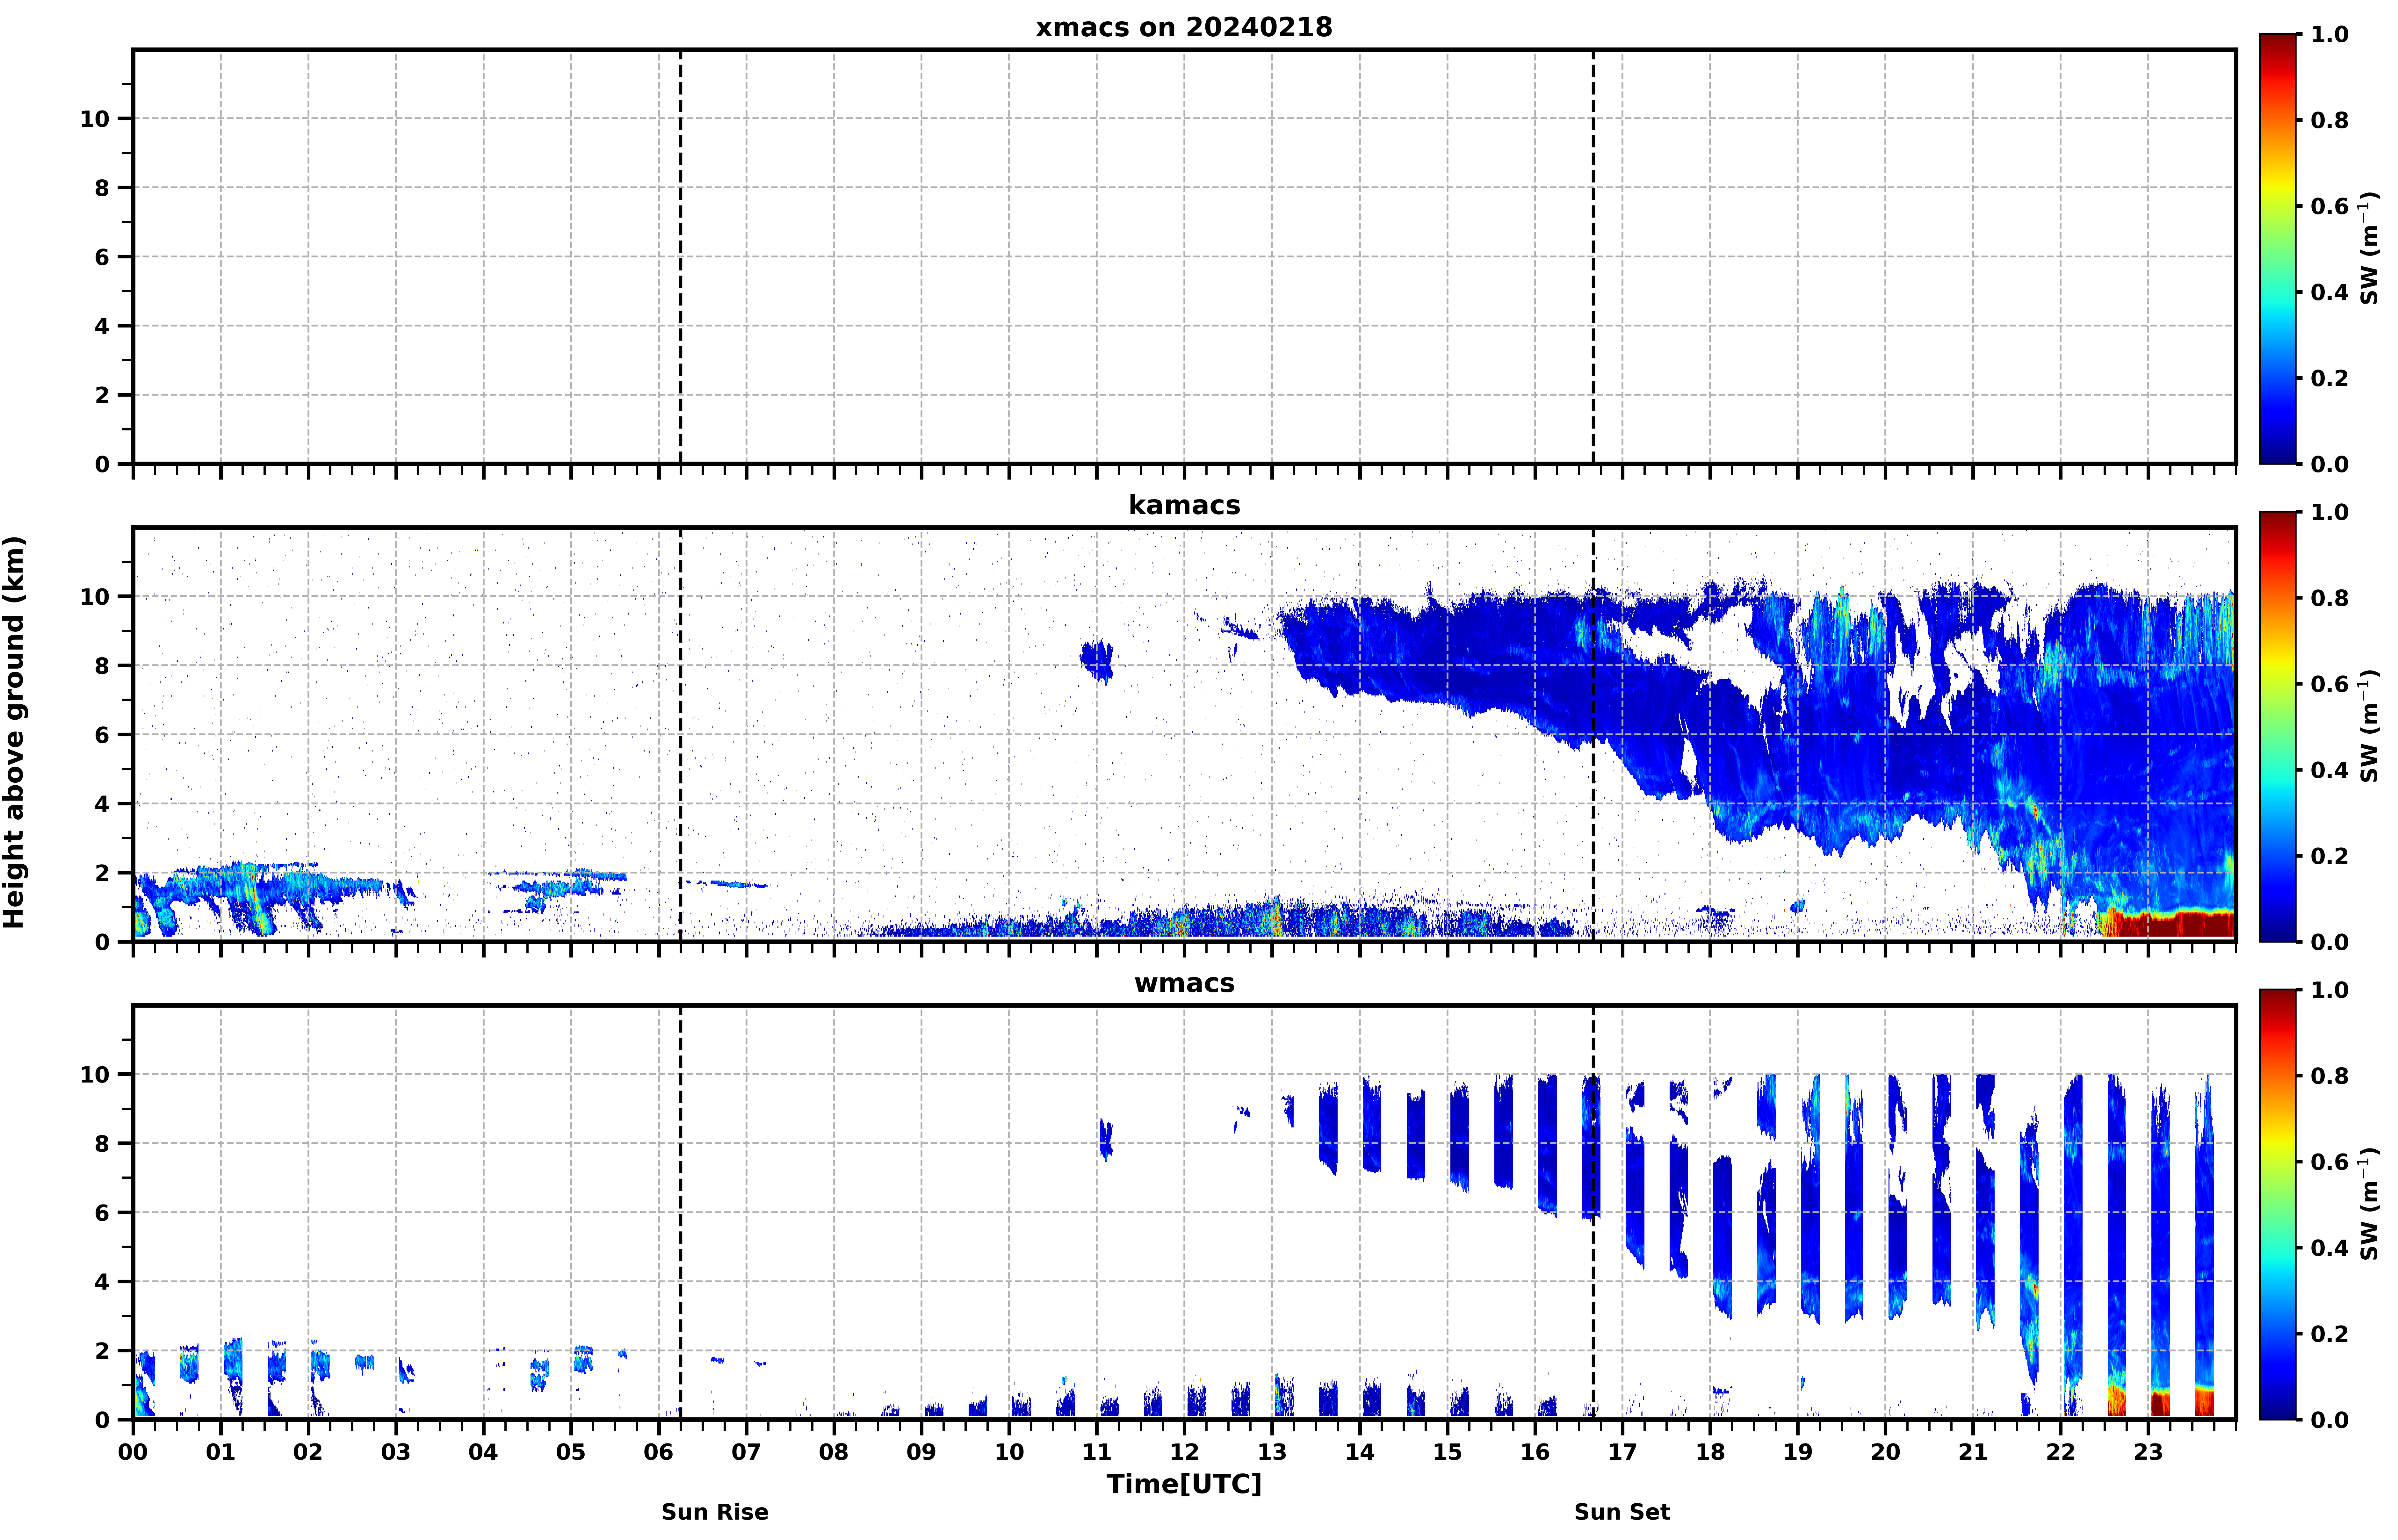
Task: Click the '6' height tick in kamacs panel
Action: tap(102, 735)
